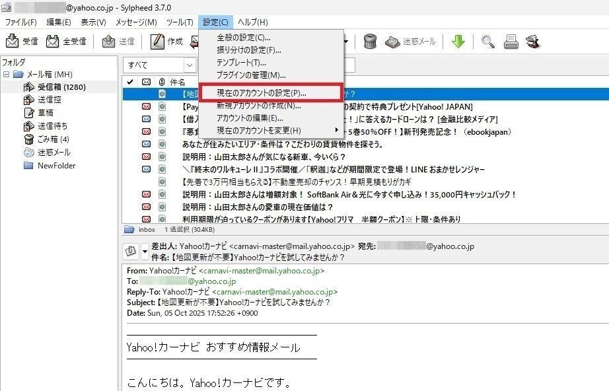Click the 作成 (Compose) toolbar icon
The image size is (609, 391).
tap(166, 42)
